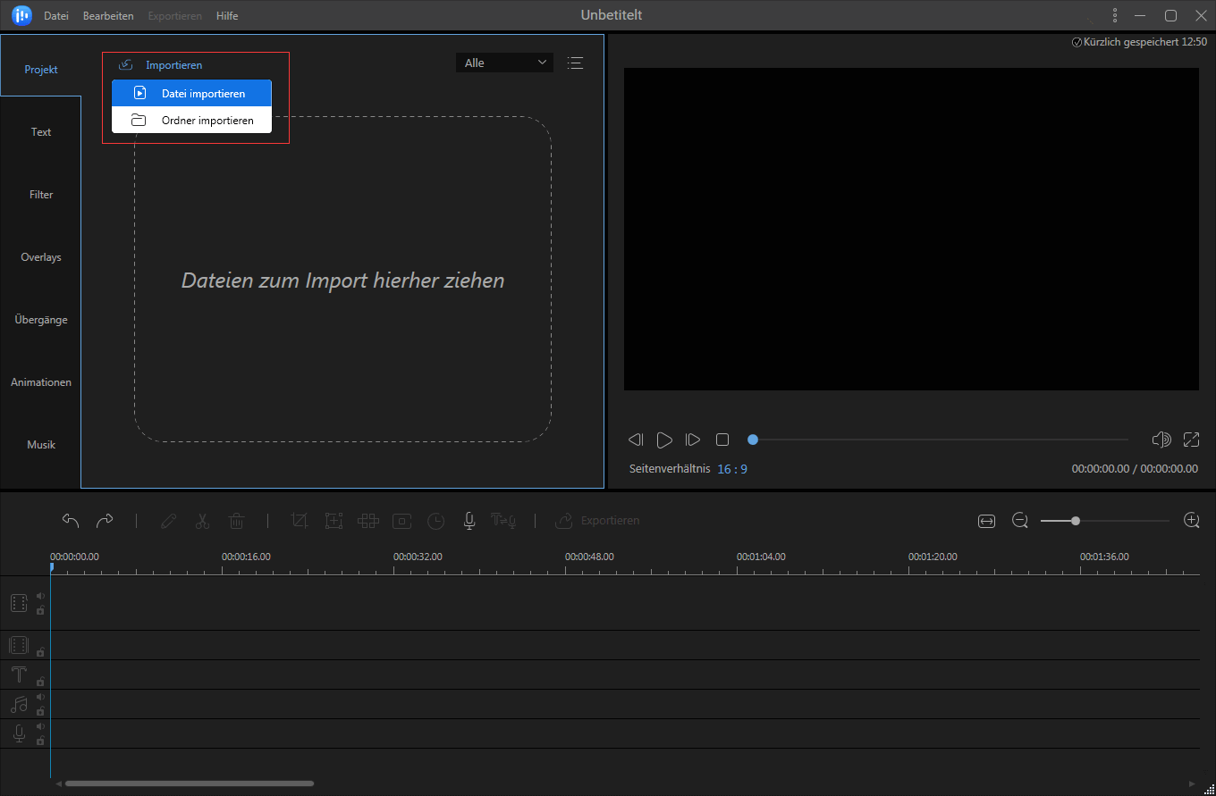Click the Dauer (clock) duration tool
The height and width of the screenshot is (796, 1216).
click(x=435, y=521)
